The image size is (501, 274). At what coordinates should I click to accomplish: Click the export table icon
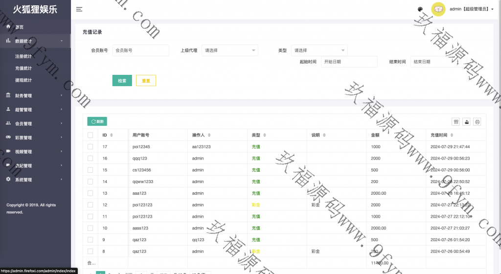[467, 122]
